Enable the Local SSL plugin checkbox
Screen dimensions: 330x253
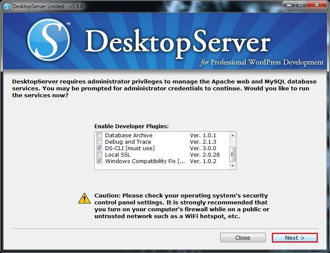click(x=100, y=154)
